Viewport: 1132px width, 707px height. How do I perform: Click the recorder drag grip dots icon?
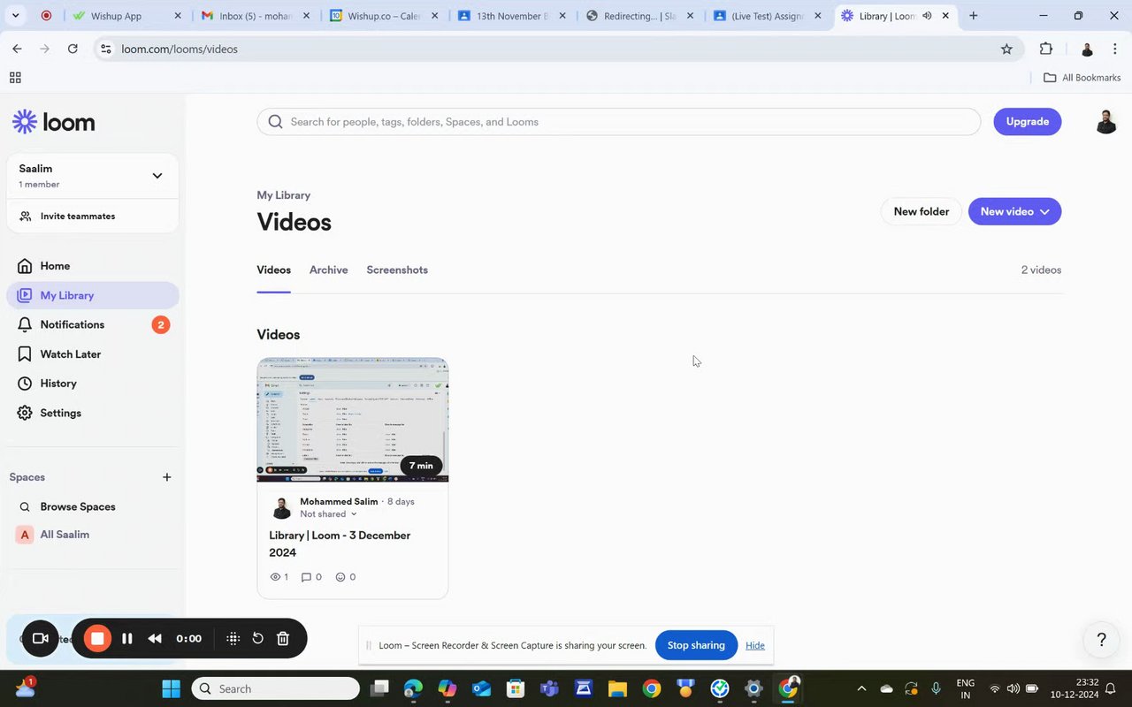233,638
